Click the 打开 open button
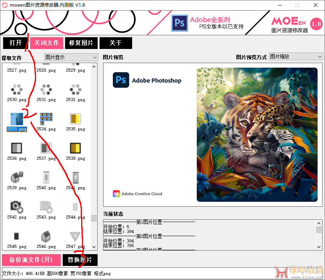The height and width of the screenshot is (280, 325). click(x=16, y=43)
